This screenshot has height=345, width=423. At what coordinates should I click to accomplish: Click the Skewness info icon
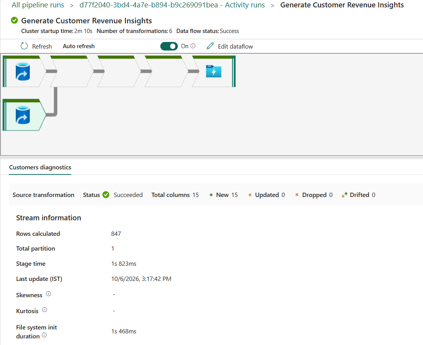48,294
